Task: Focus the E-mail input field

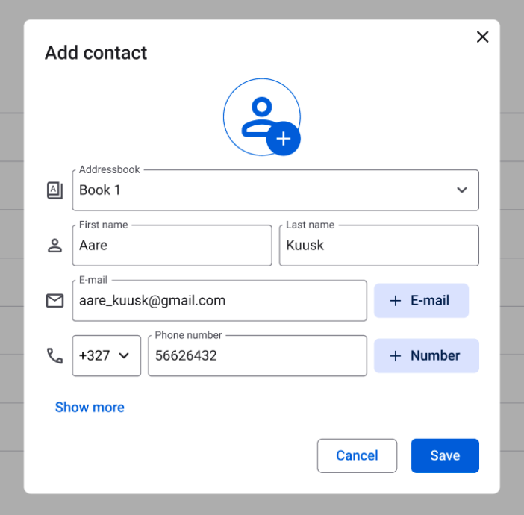Action: 219,301
